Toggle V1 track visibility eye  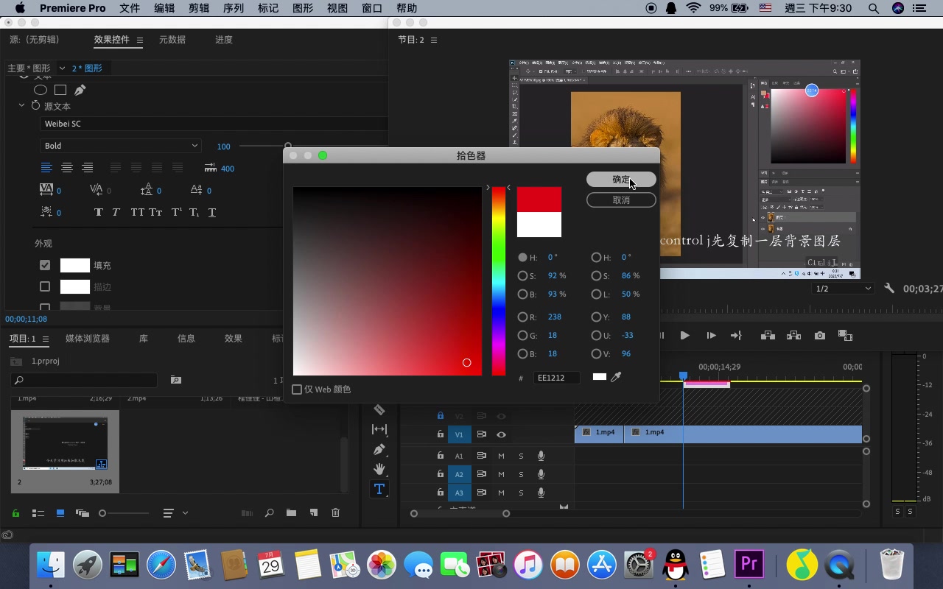tap(501, 435)
